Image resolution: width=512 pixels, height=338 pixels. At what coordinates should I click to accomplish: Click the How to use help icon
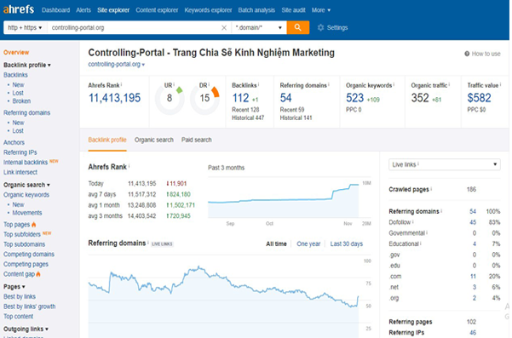pos(467,54)
